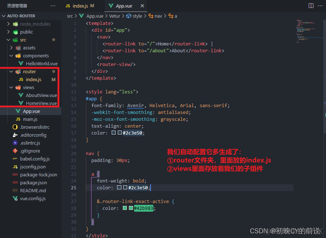Place cursor on the router-view tag line
The height and width of the screenshot is (238, 326).
116,64
